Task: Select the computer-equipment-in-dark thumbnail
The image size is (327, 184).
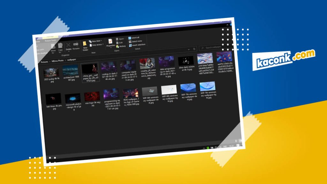Action: click(x=128, y=65)
